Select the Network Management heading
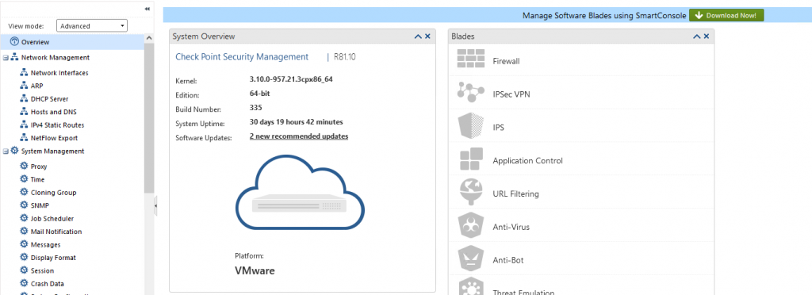Image resolution: width=812 pixels, height=295 pixels. click(56, 57)
